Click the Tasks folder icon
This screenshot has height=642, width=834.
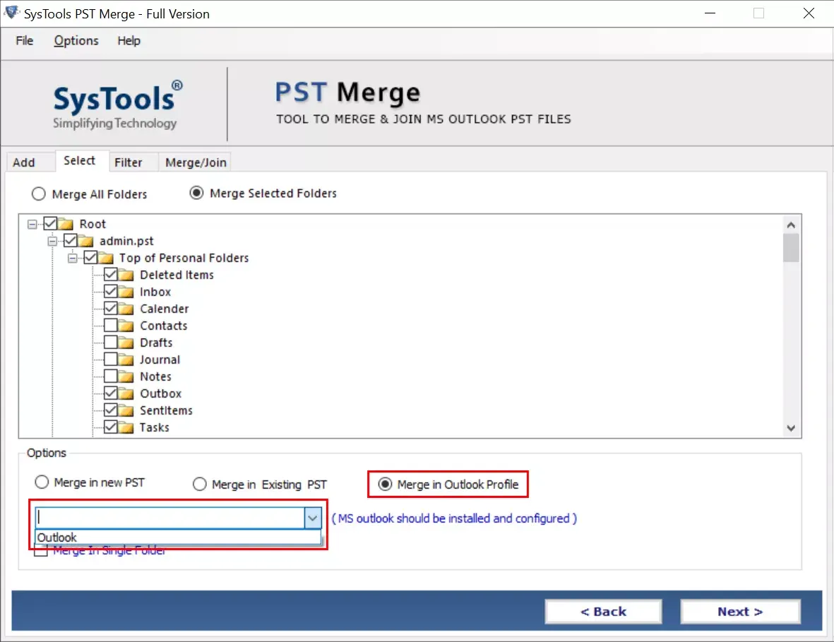click(x=126, y=427)
